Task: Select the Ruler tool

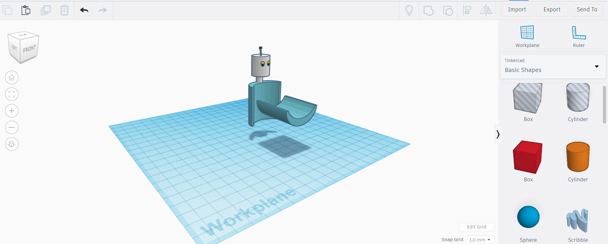Action: (579, 36)
